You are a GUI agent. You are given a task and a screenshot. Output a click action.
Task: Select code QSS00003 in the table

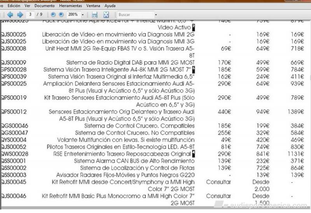[14, 175]
